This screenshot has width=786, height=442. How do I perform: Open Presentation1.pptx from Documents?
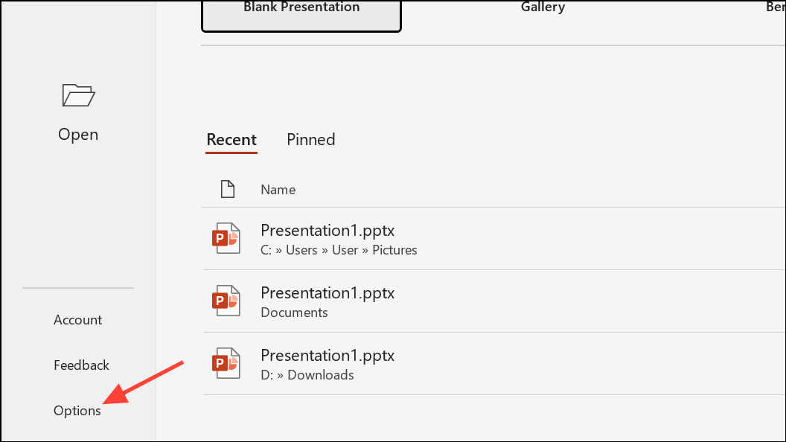[493, 301]
